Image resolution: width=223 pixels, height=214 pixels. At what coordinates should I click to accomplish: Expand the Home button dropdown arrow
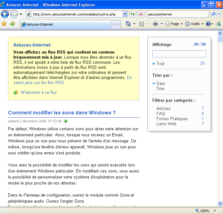pyautogui.click(x=134, y=24)
